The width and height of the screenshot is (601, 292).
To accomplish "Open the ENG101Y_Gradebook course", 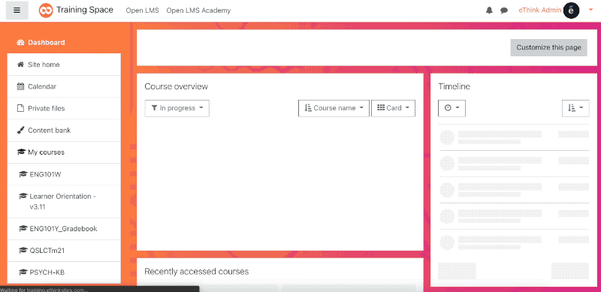I will click(64, 229).
